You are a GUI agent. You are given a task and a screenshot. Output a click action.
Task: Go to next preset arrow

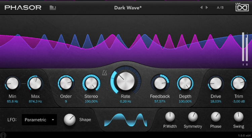pyautogui.click(x=207, y=7)
